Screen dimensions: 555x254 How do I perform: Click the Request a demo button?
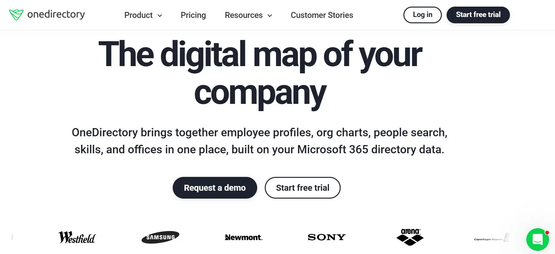point(215,188)
